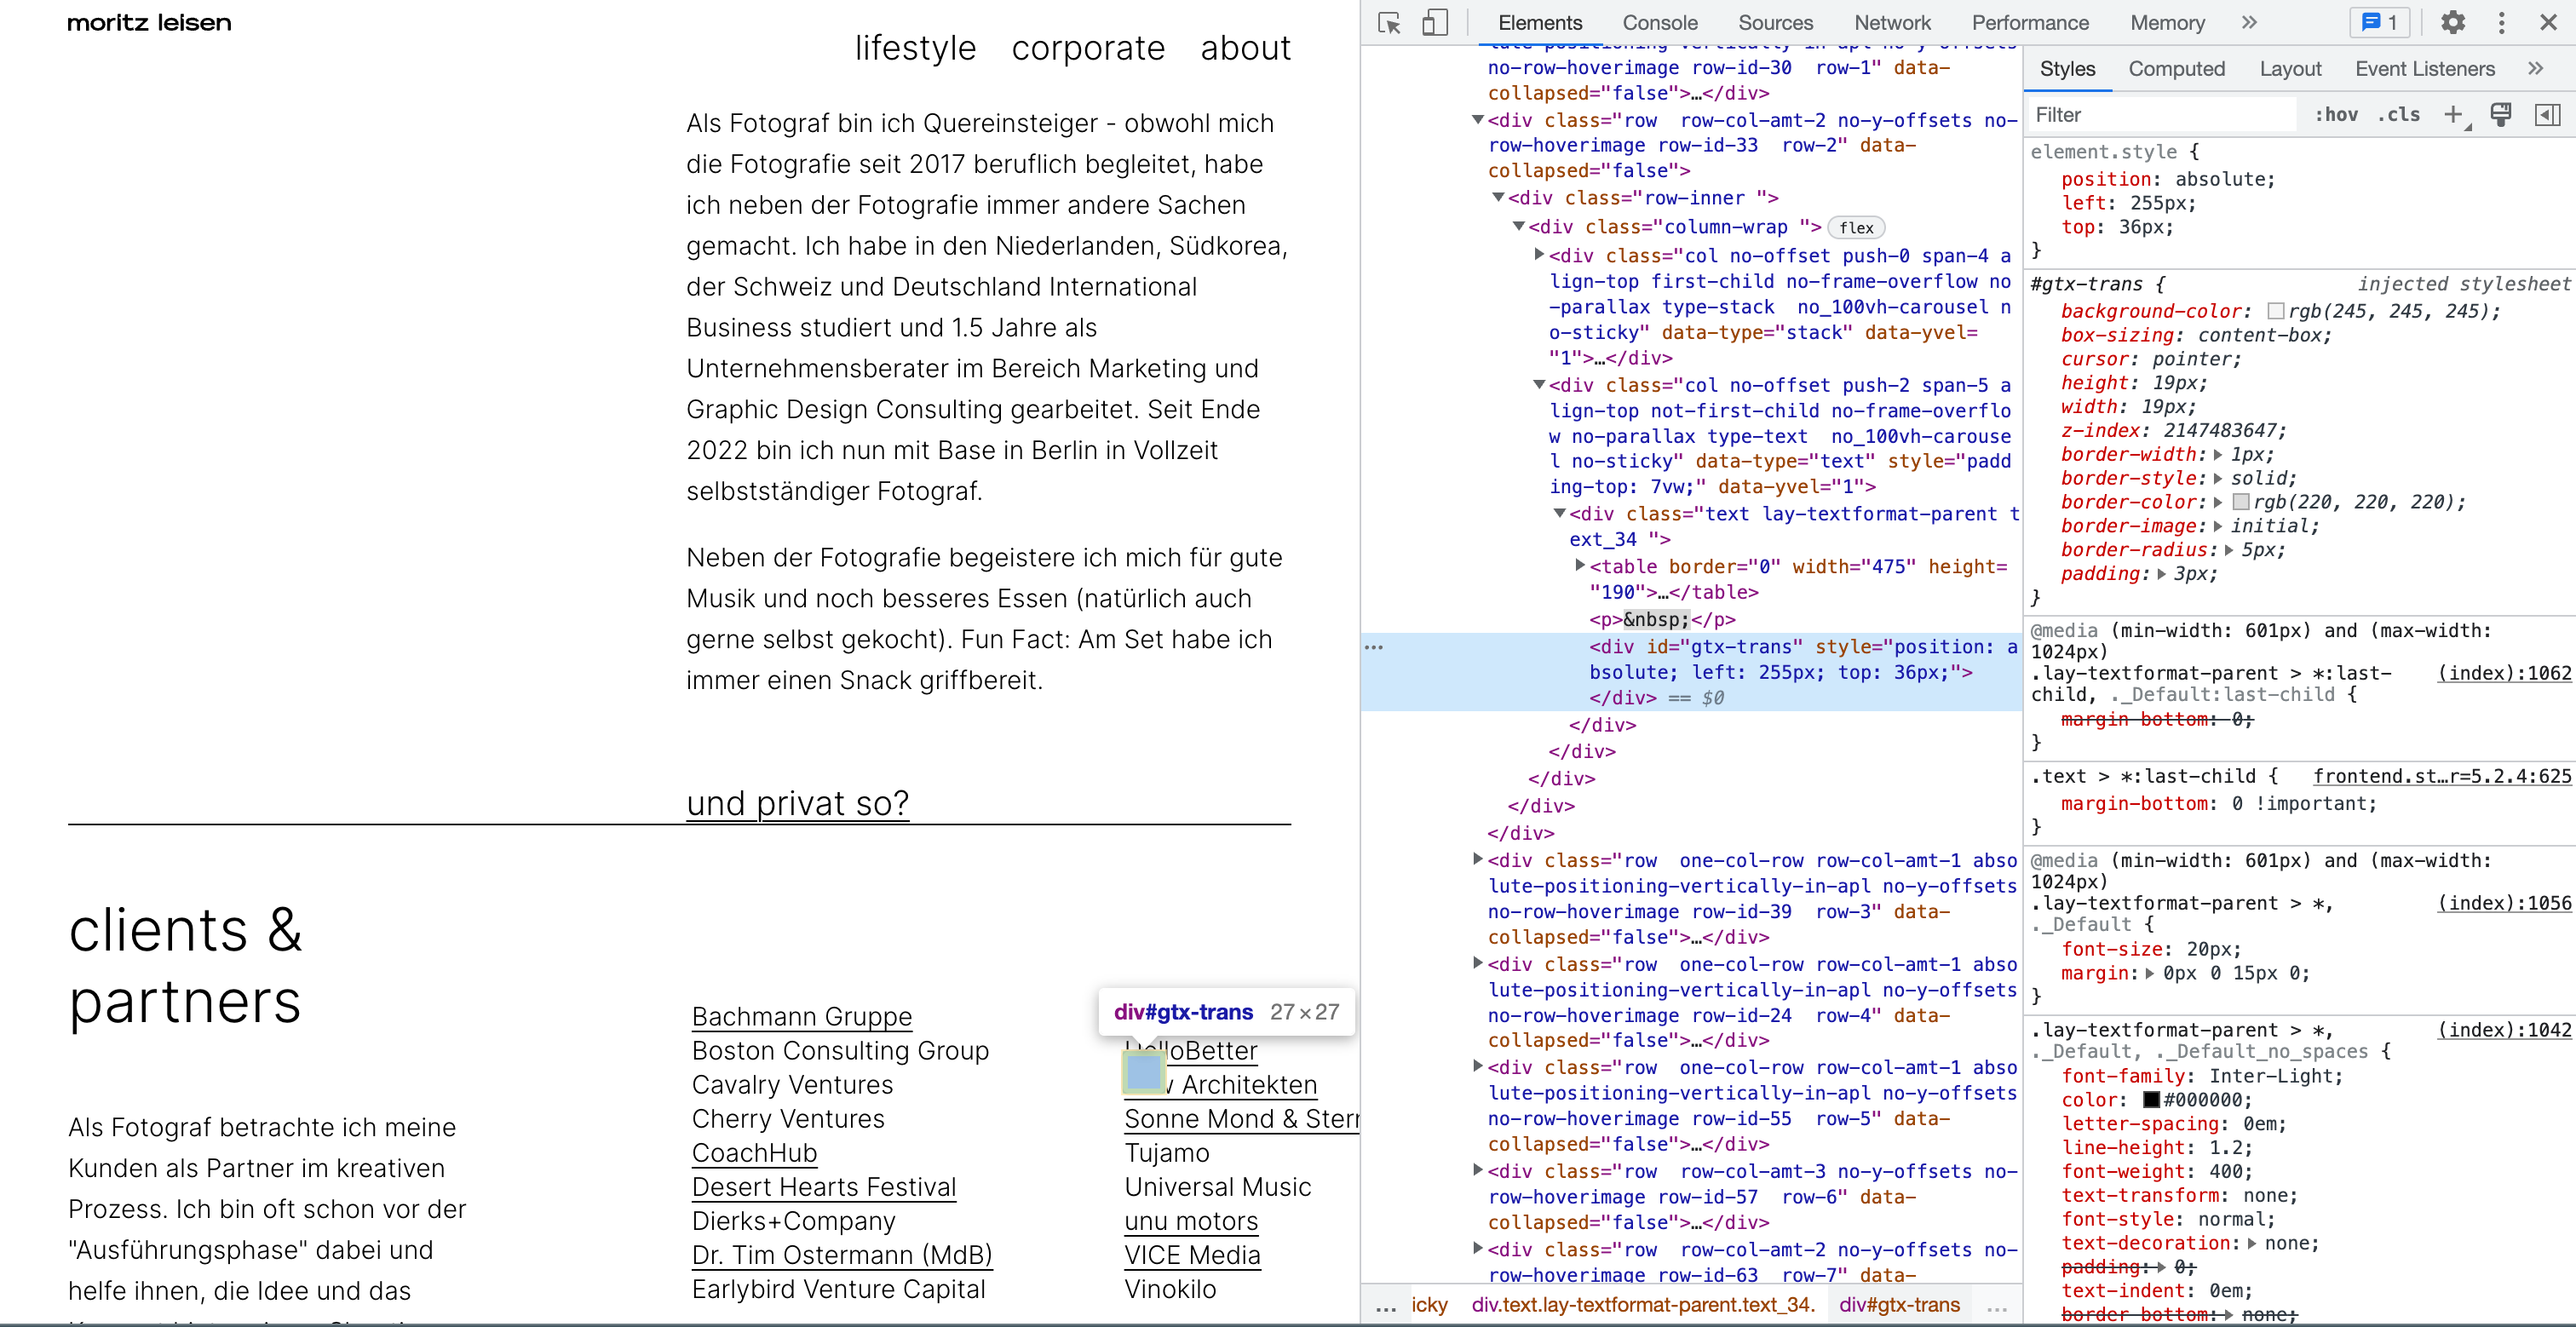
Task: Click the background-color rgb(245,245,245) swatch
Action: click(2275, 312)
